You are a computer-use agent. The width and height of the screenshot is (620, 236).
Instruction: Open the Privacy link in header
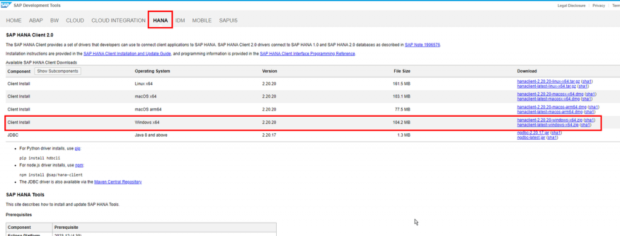(599, 5)
